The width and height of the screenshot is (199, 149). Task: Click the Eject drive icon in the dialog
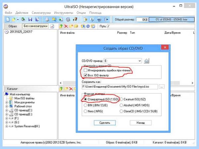(x=147, y=61)
